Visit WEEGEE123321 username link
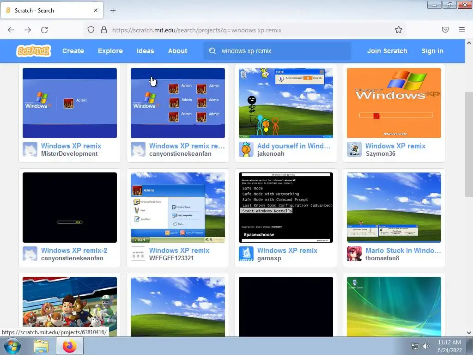 171,258
